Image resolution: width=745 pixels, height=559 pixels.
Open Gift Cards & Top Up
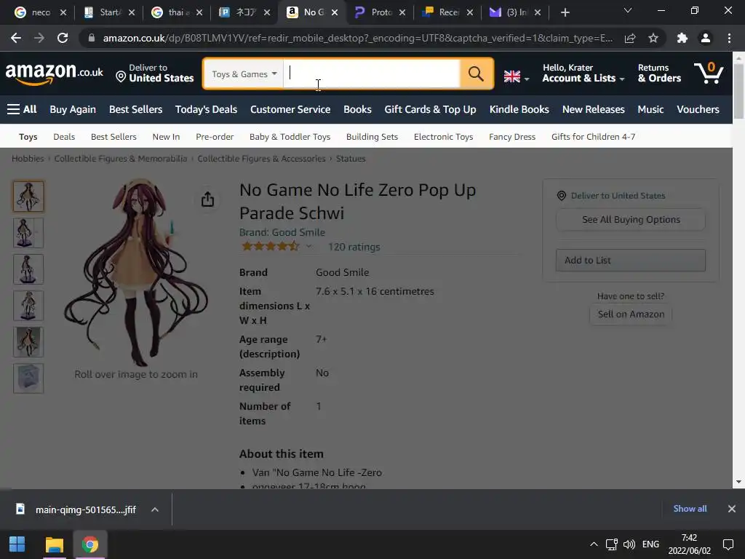(x=431, y=109)
